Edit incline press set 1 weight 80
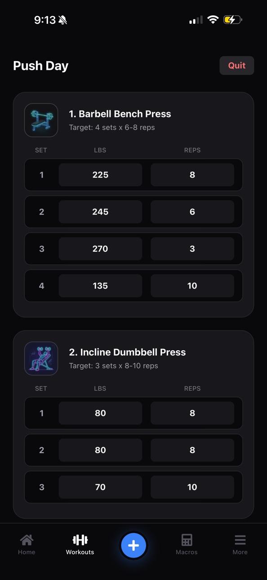The height and width of the screenshot is (580, 267). 100,413
